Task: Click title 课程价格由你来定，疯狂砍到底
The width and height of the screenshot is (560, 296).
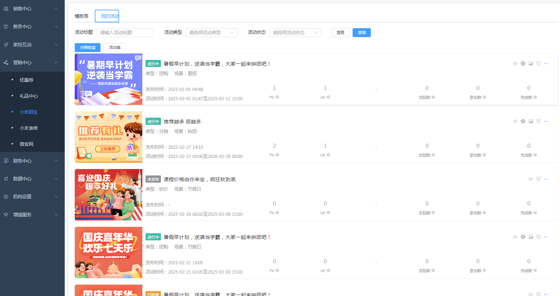Action: coord(200,179)
